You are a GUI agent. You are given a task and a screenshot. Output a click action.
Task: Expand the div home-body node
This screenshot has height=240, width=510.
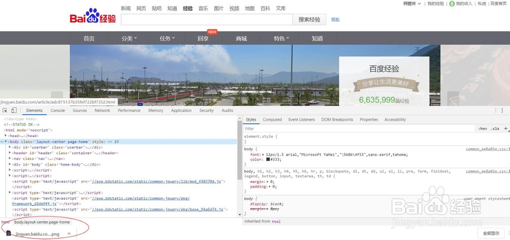[x=10, y=164]
